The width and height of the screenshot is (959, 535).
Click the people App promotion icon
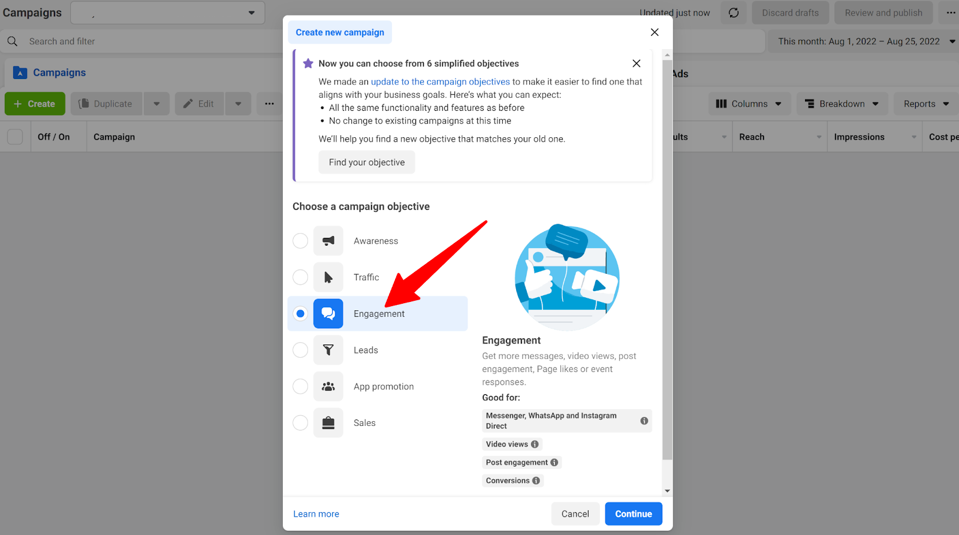[328, 386]
